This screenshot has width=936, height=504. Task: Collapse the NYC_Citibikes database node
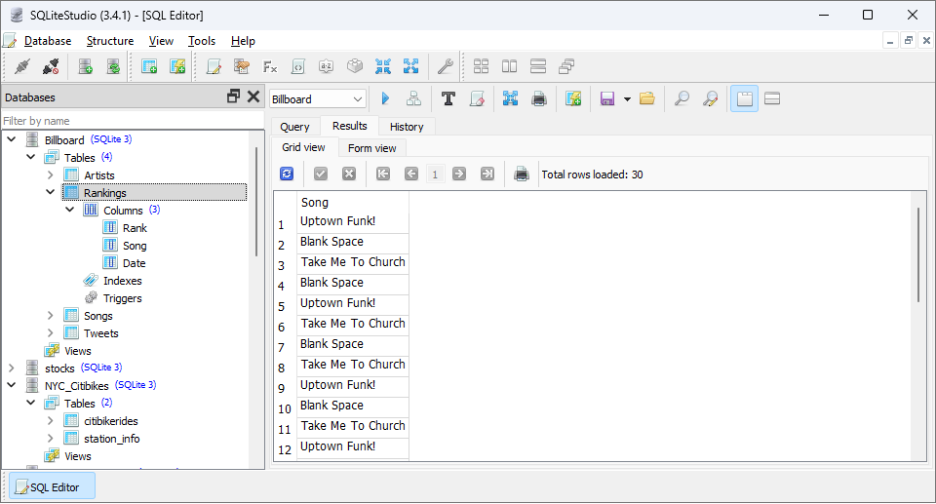pyautogui.click(x=12, y=385)
